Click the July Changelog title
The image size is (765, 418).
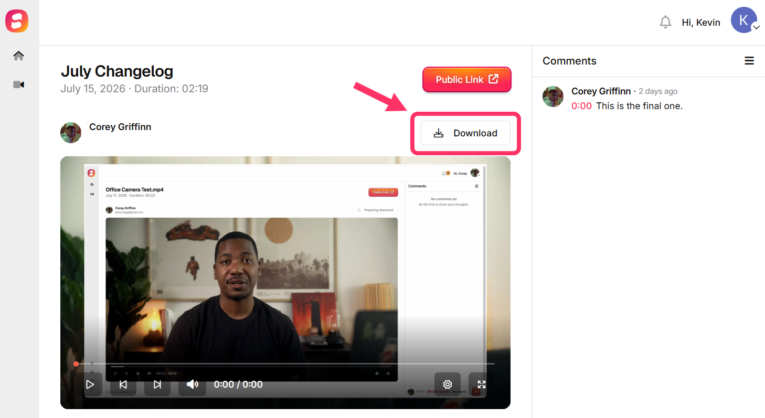[x=117, y=71]
